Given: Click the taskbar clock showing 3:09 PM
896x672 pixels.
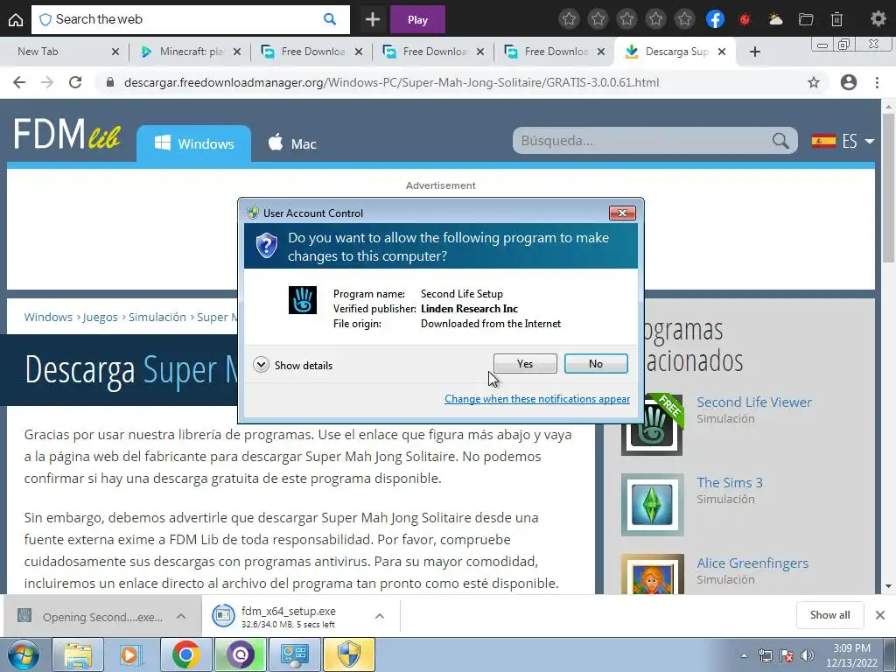Looking at the screenshot, I should (x=851, y=655).
